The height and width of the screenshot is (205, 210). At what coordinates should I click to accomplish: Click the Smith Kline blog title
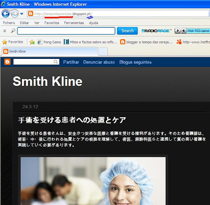47,81
